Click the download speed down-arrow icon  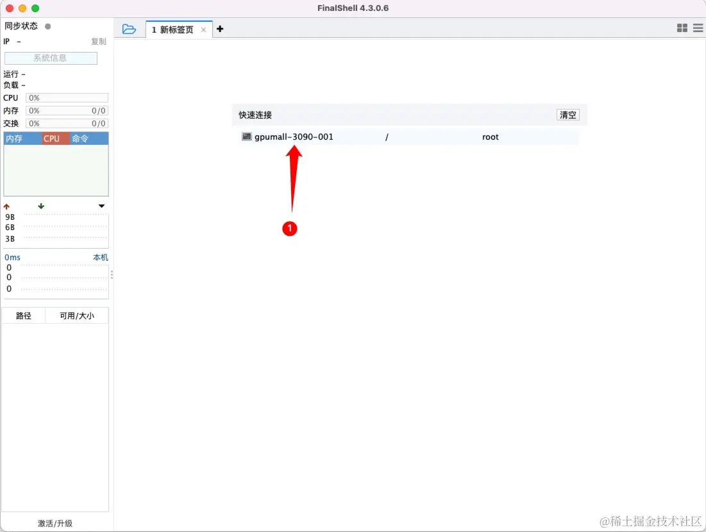tap(41, 206)
